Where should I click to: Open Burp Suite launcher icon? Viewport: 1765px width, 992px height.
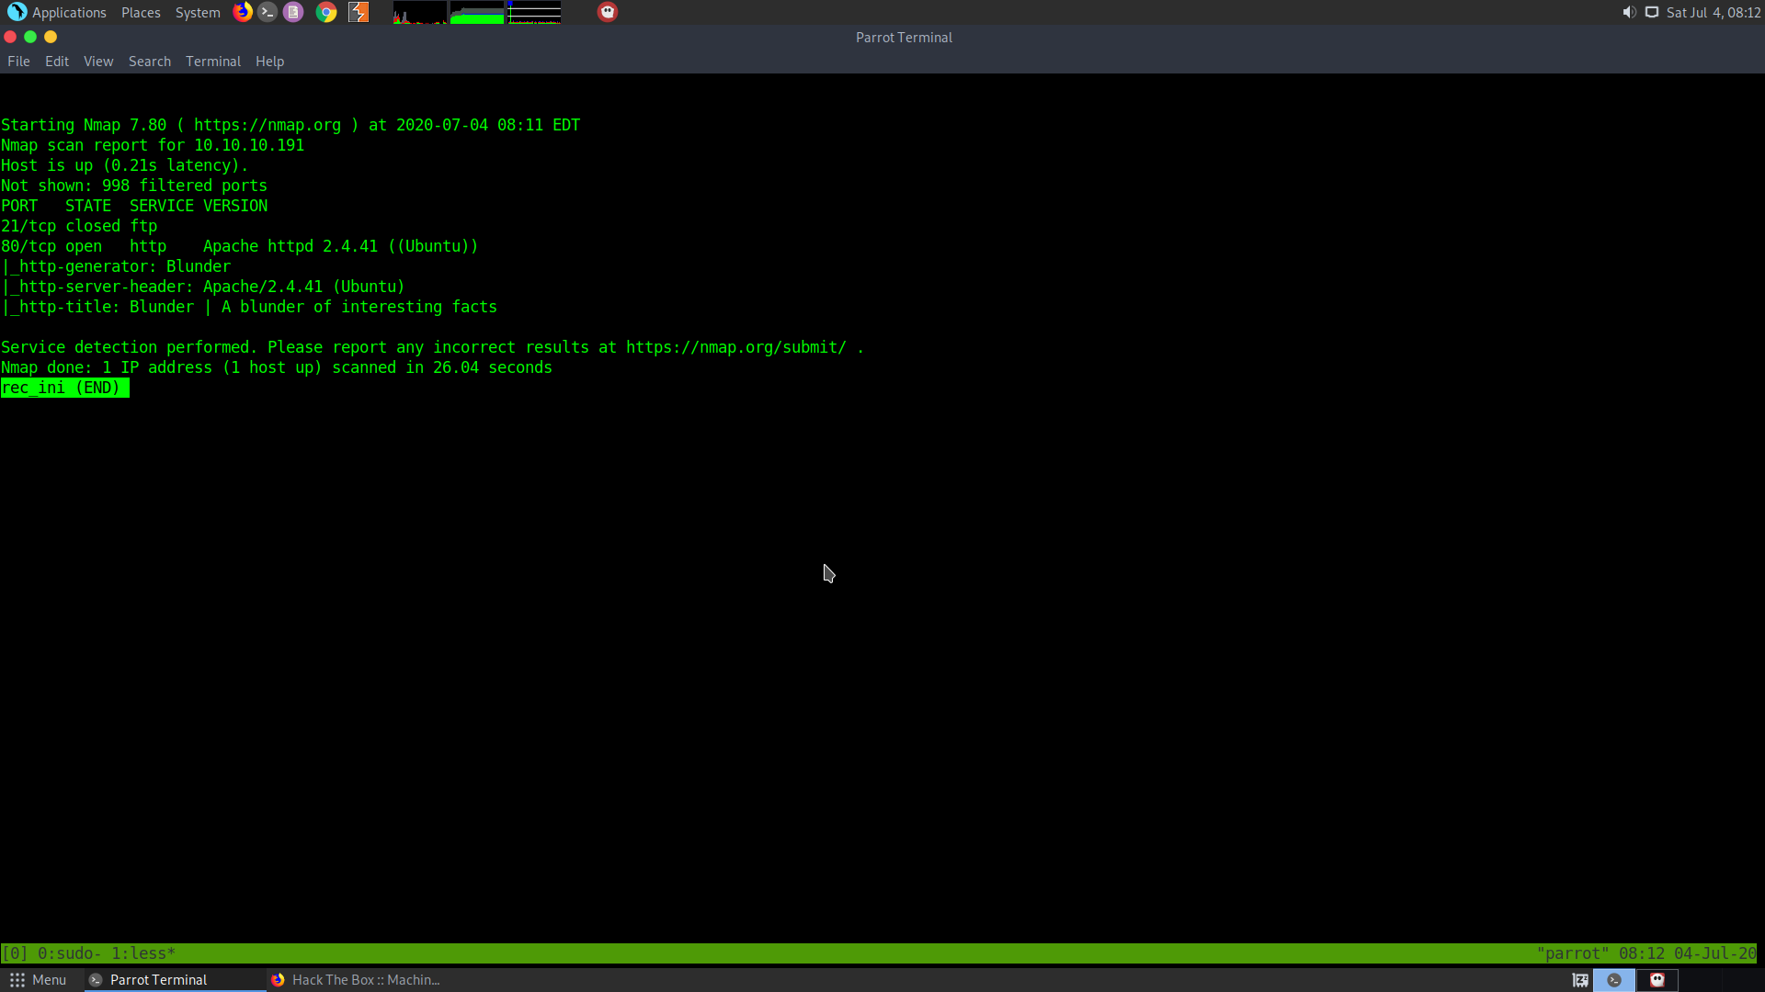(x=359, y=12)
